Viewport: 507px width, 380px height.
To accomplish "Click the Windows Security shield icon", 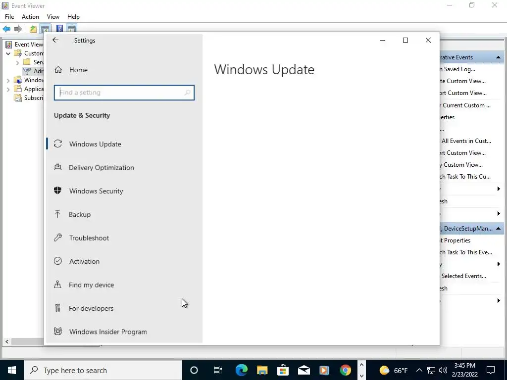I will click(58, 190).
